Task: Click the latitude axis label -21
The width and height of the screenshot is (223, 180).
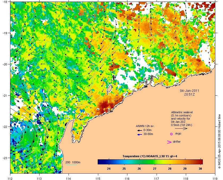Action: [5, 96]
